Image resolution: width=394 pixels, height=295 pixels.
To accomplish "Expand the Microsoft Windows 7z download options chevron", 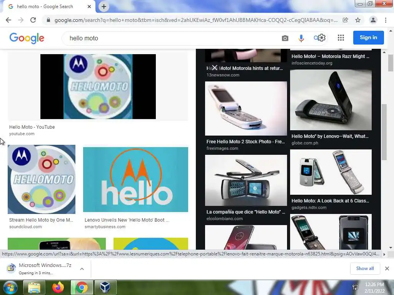I will [82, 269].
